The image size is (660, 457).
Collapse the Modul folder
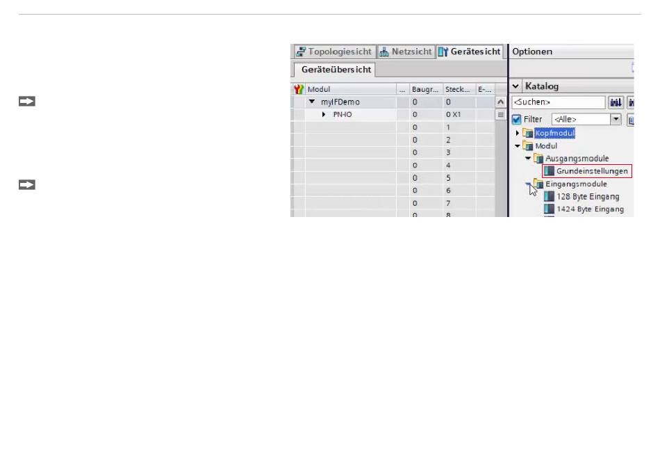518,146
